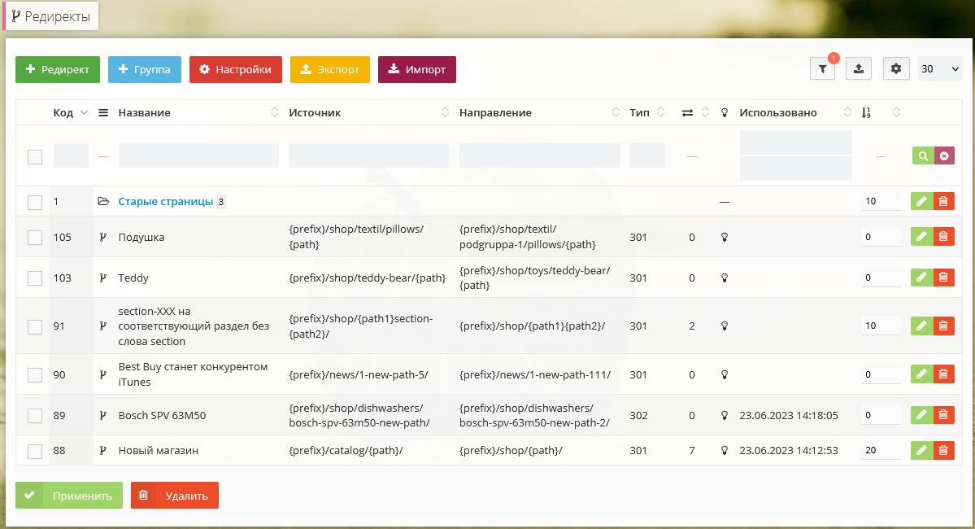975x529 pixels.
Task: Click the filter funnel icon
Action: point(822,69)
